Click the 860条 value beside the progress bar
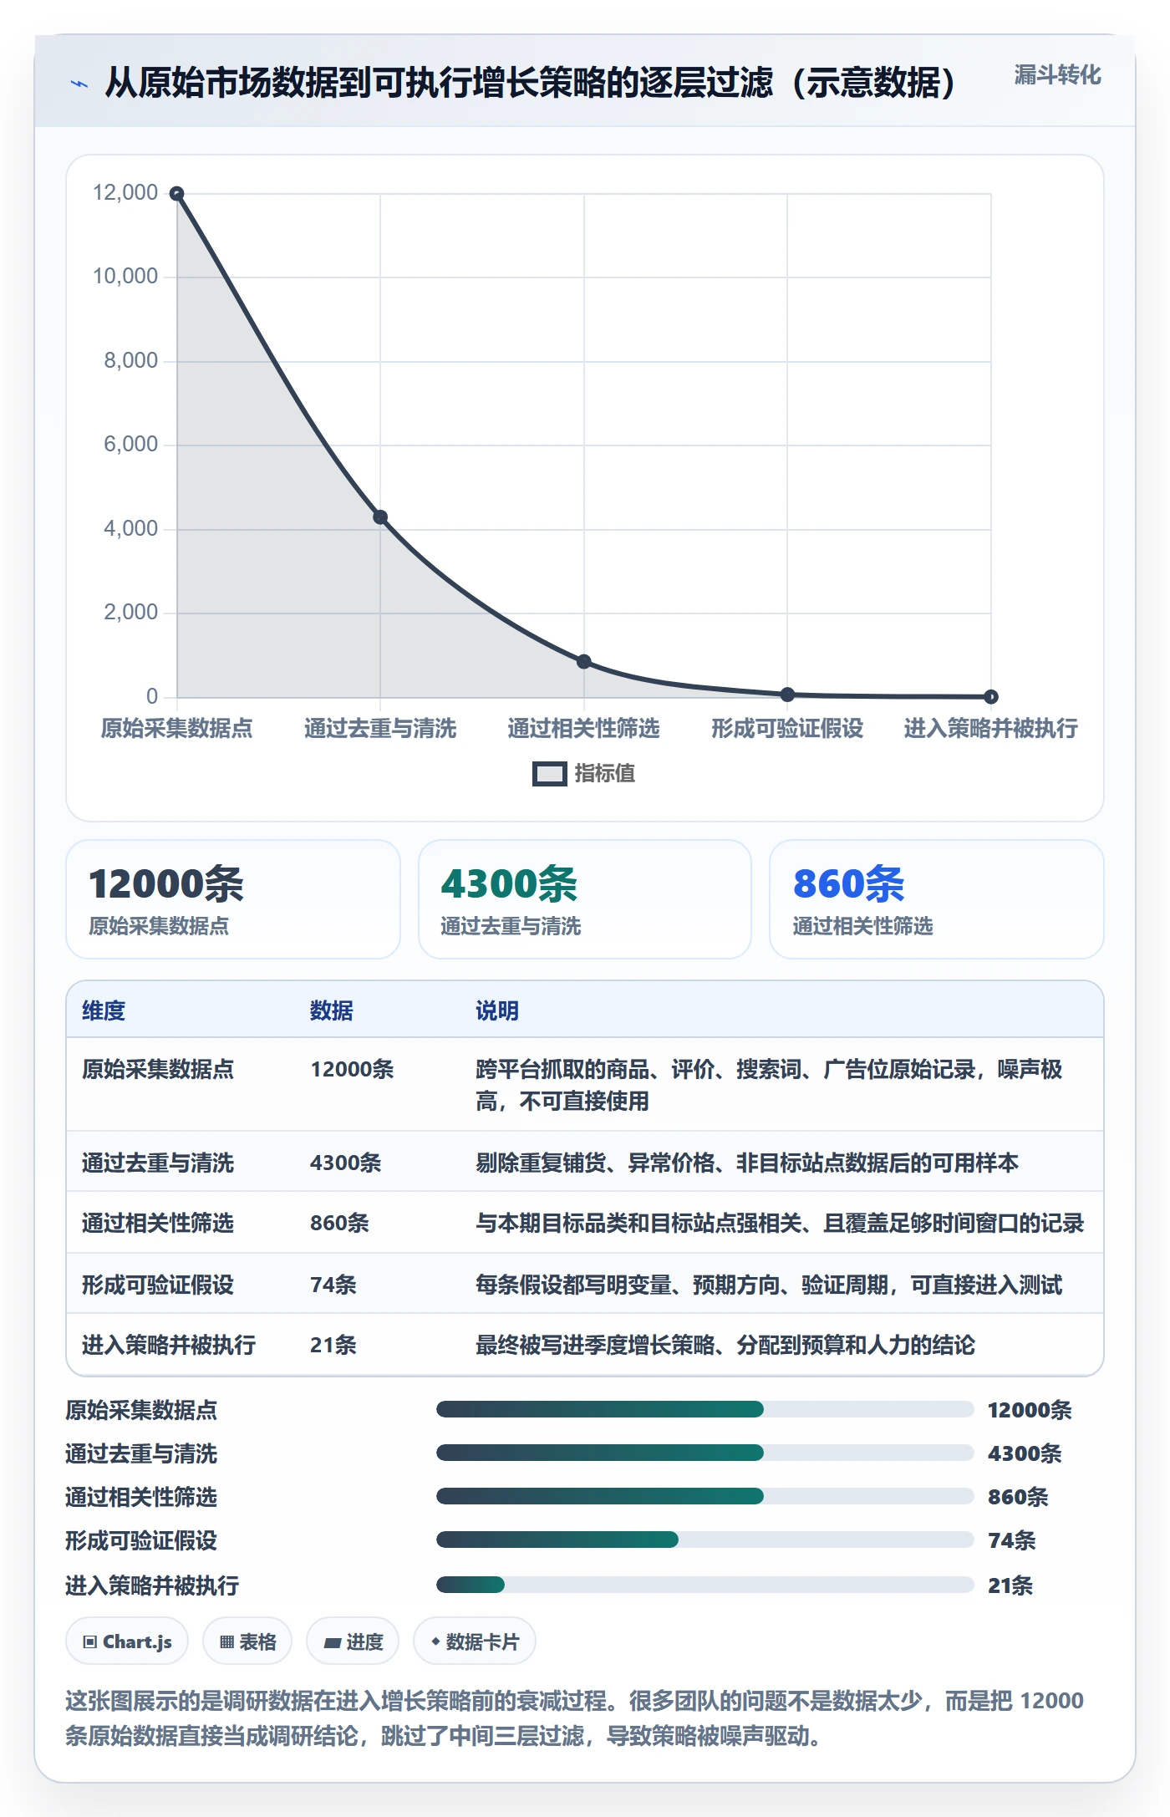This screenshot has height=1817, width=1170. tap(1018, 1496)
